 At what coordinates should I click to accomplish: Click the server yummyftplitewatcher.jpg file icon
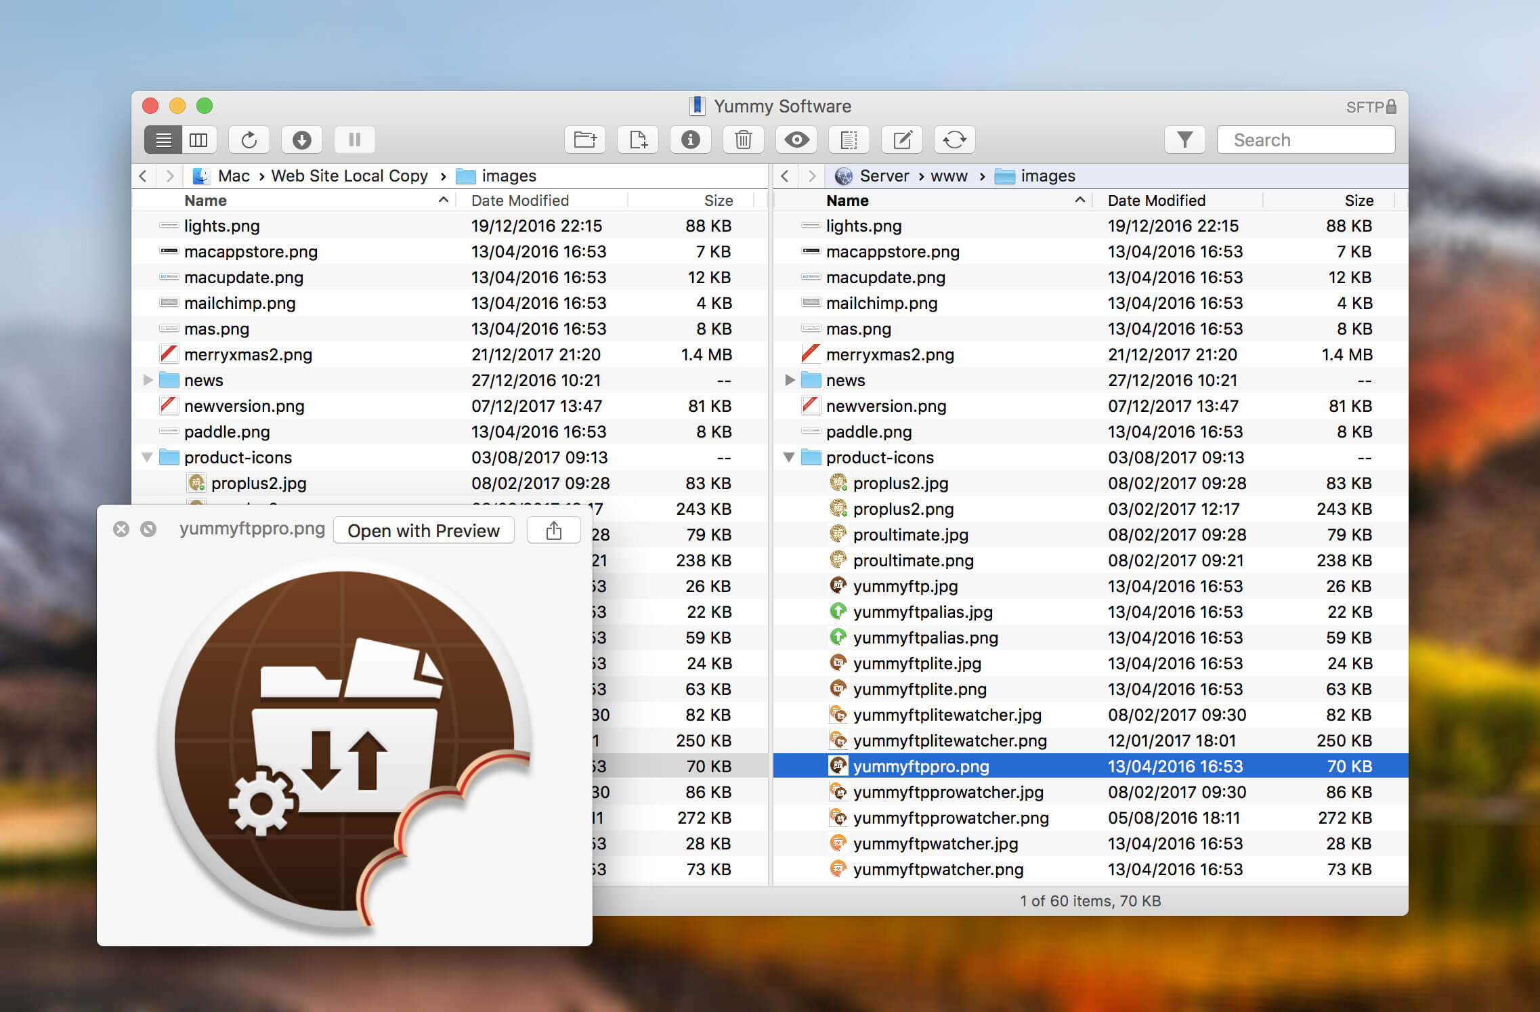[x=838, y=714]
